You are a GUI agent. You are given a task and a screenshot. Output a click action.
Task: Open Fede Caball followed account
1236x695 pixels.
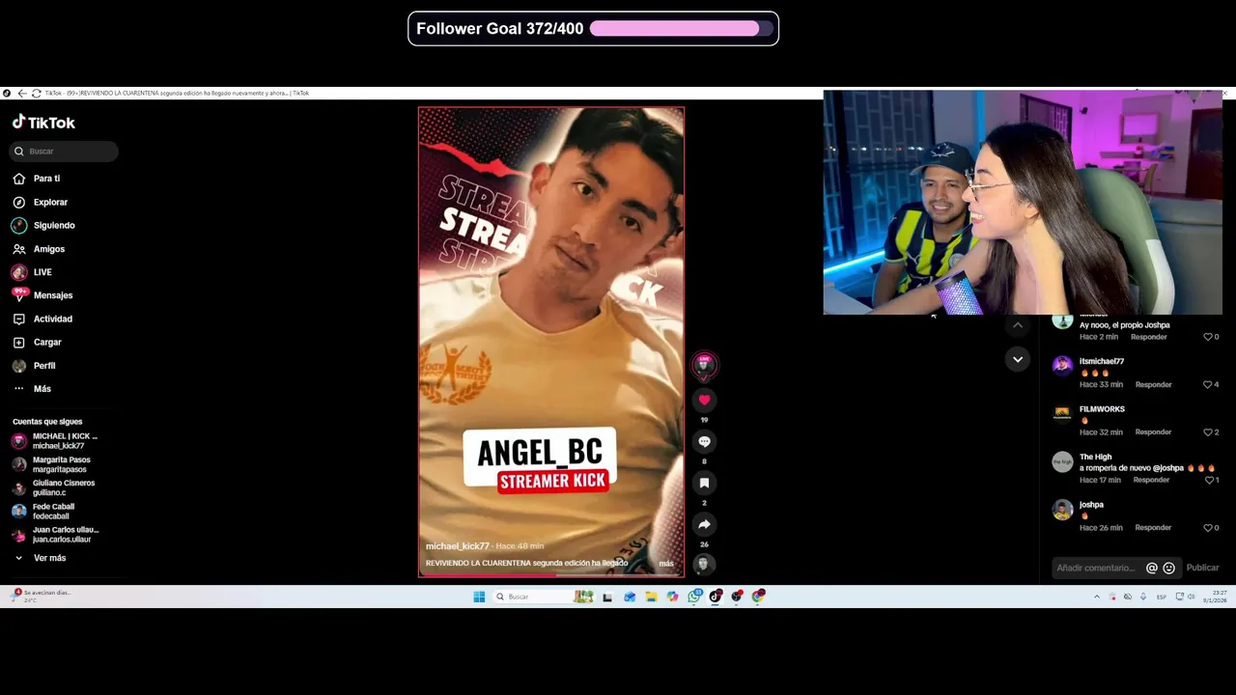tap(43, 512)
